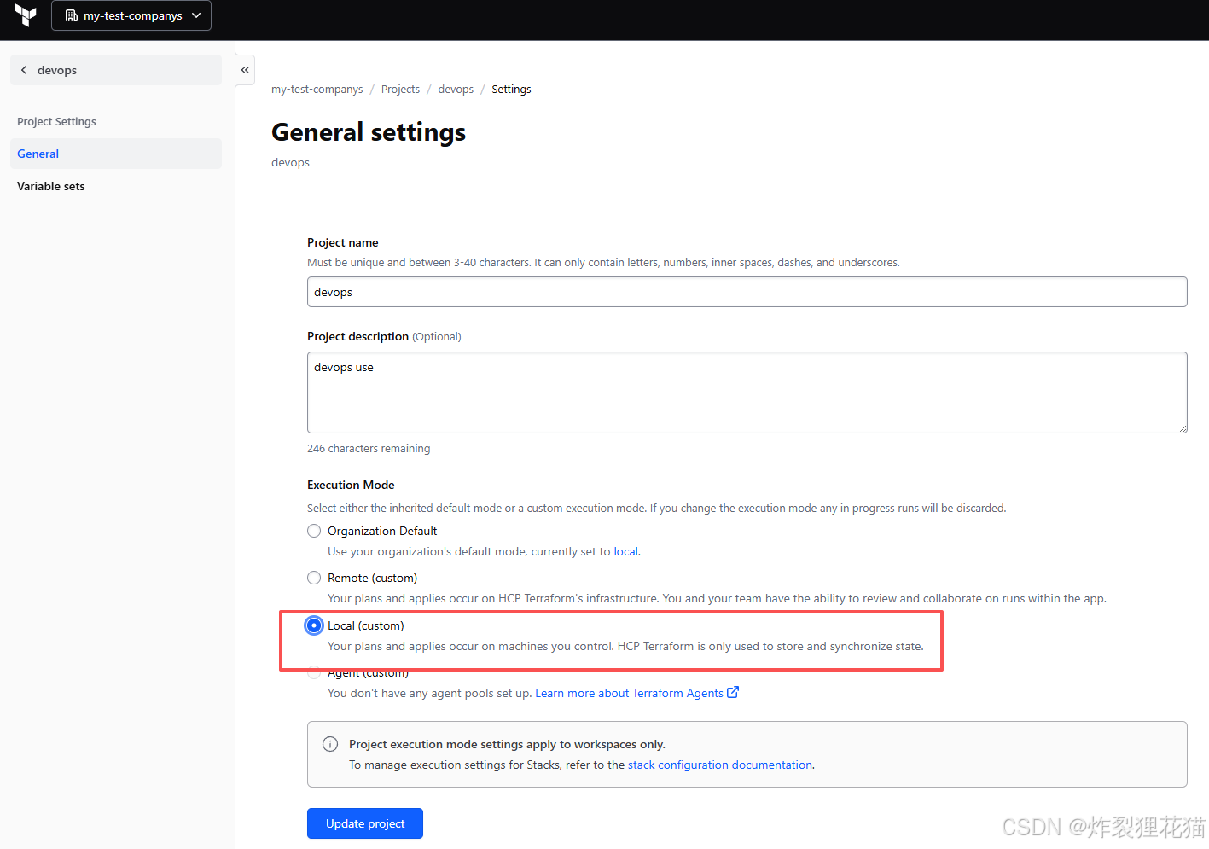Image resolution: width=1209 pixels, height=849 pixels.
Task: Click the Execution Mode heading
Action: 351,485
